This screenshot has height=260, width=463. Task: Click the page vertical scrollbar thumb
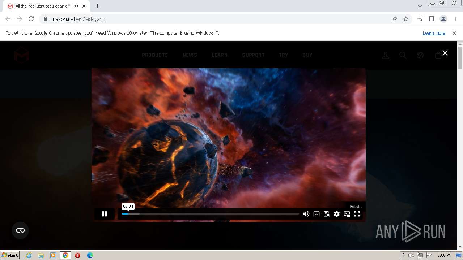pyautogui.click(x=460, y=58)
